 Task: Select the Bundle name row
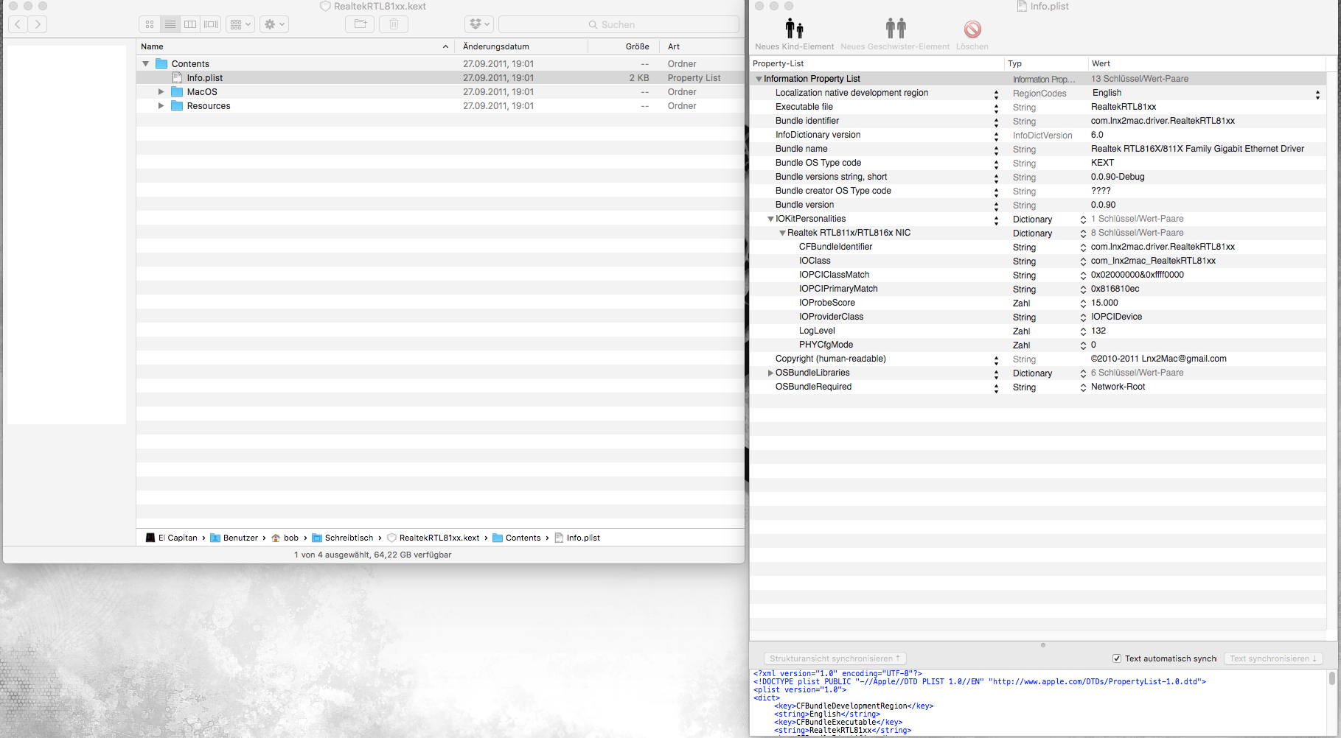point(1038,149)
